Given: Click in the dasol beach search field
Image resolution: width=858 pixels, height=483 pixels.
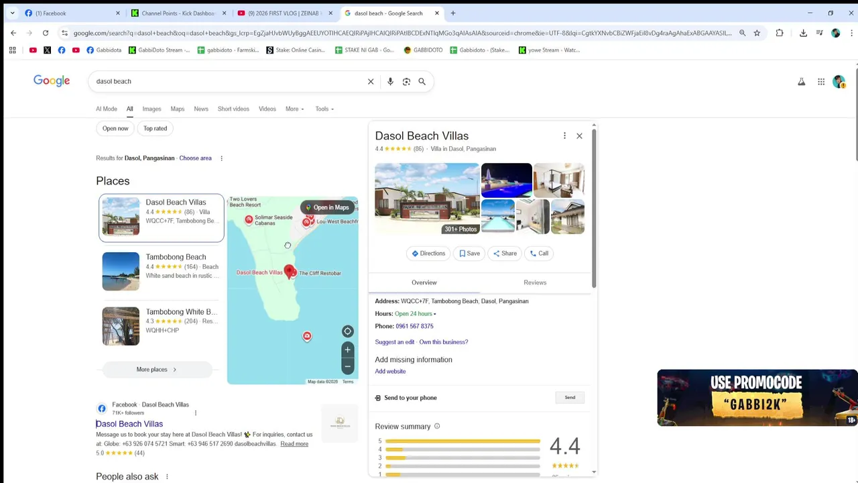Looking at the screenshot, I should tap(228, 81).
